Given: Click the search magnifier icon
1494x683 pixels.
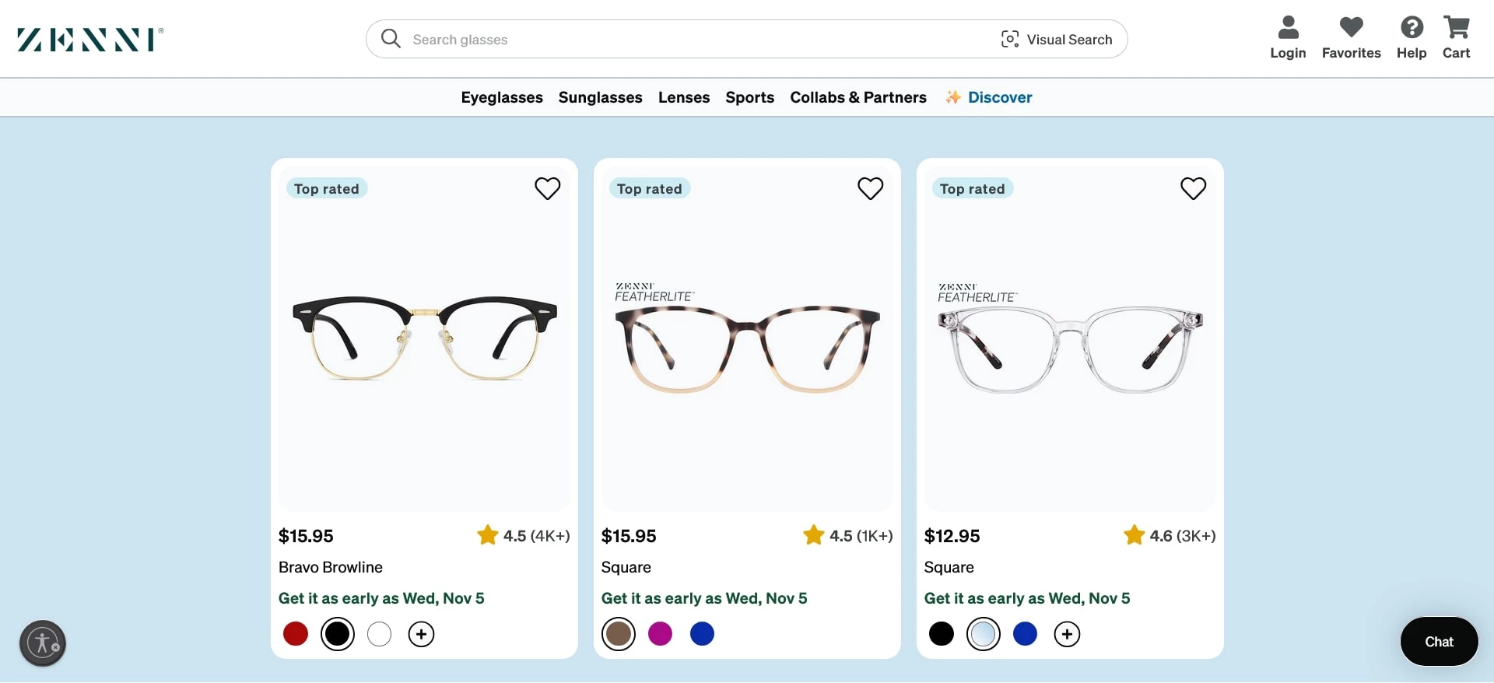Looking at the screenshot, I should [x=391, y=39].
